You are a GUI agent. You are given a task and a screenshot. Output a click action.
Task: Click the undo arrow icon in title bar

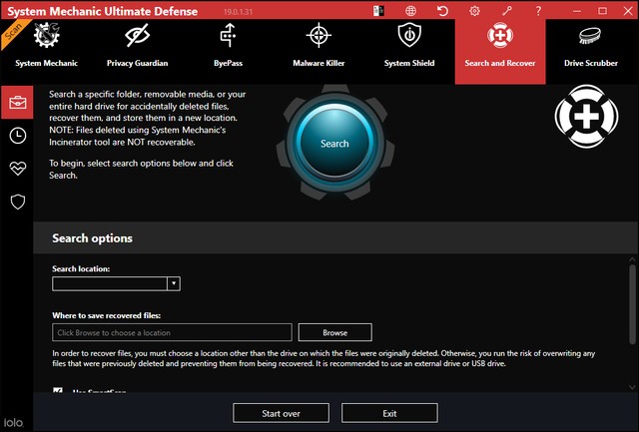[442, 11]
